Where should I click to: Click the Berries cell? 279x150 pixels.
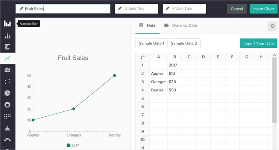point(159,90)
